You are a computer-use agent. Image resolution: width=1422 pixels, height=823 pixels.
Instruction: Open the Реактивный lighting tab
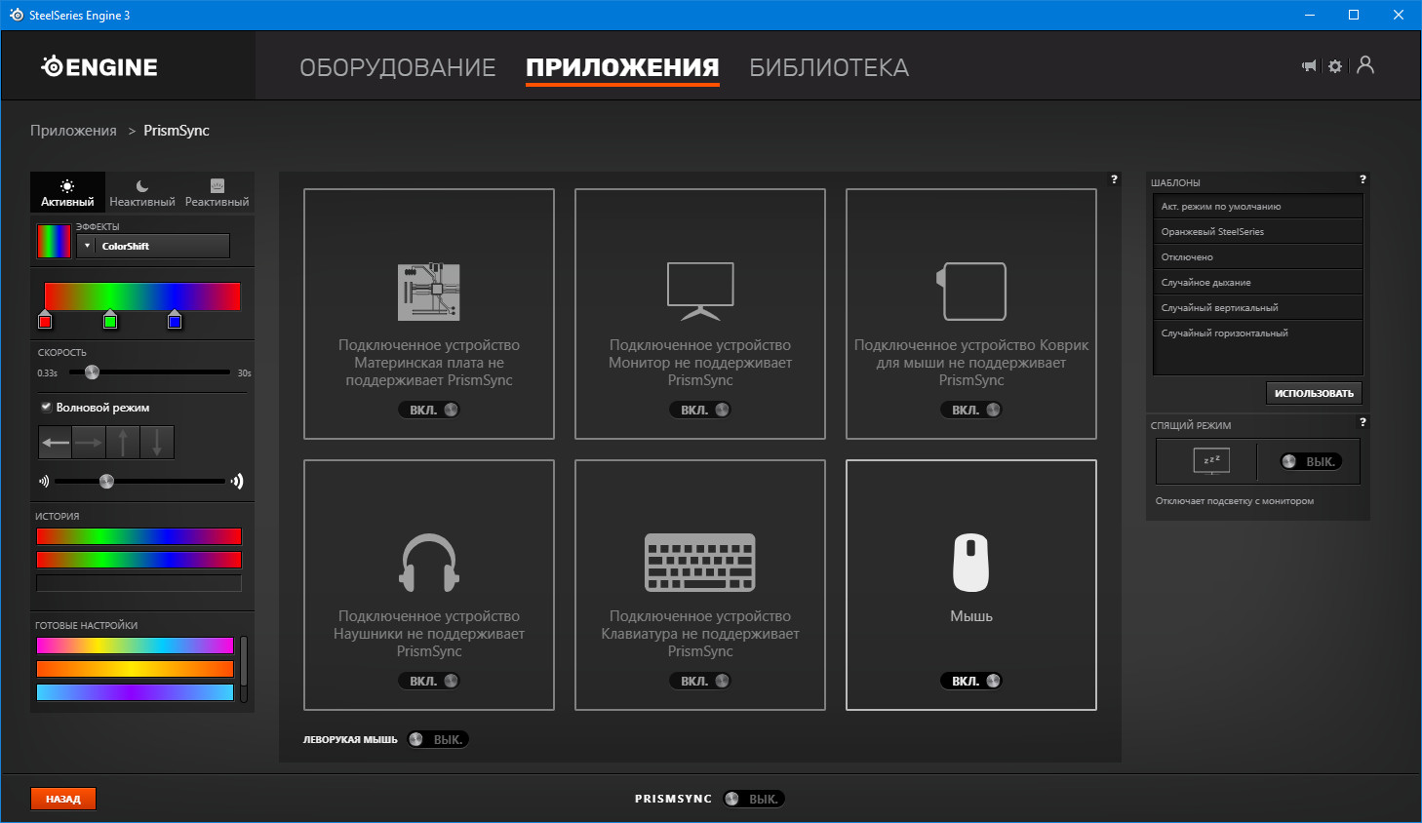coord(217,192)
